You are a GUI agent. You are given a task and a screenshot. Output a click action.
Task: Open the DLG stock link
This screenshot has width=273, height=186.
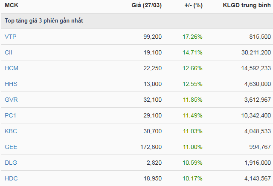[11, 163]
